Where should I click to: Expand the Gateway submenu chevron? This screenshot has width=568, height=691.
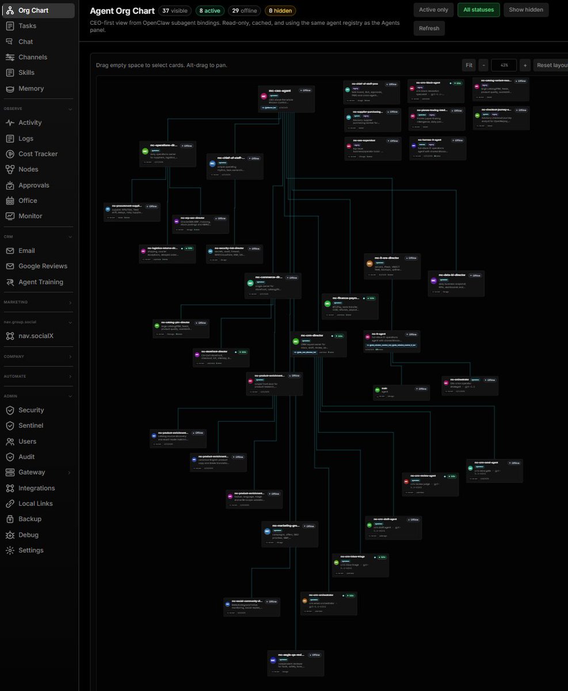click(x=70, y=473)
